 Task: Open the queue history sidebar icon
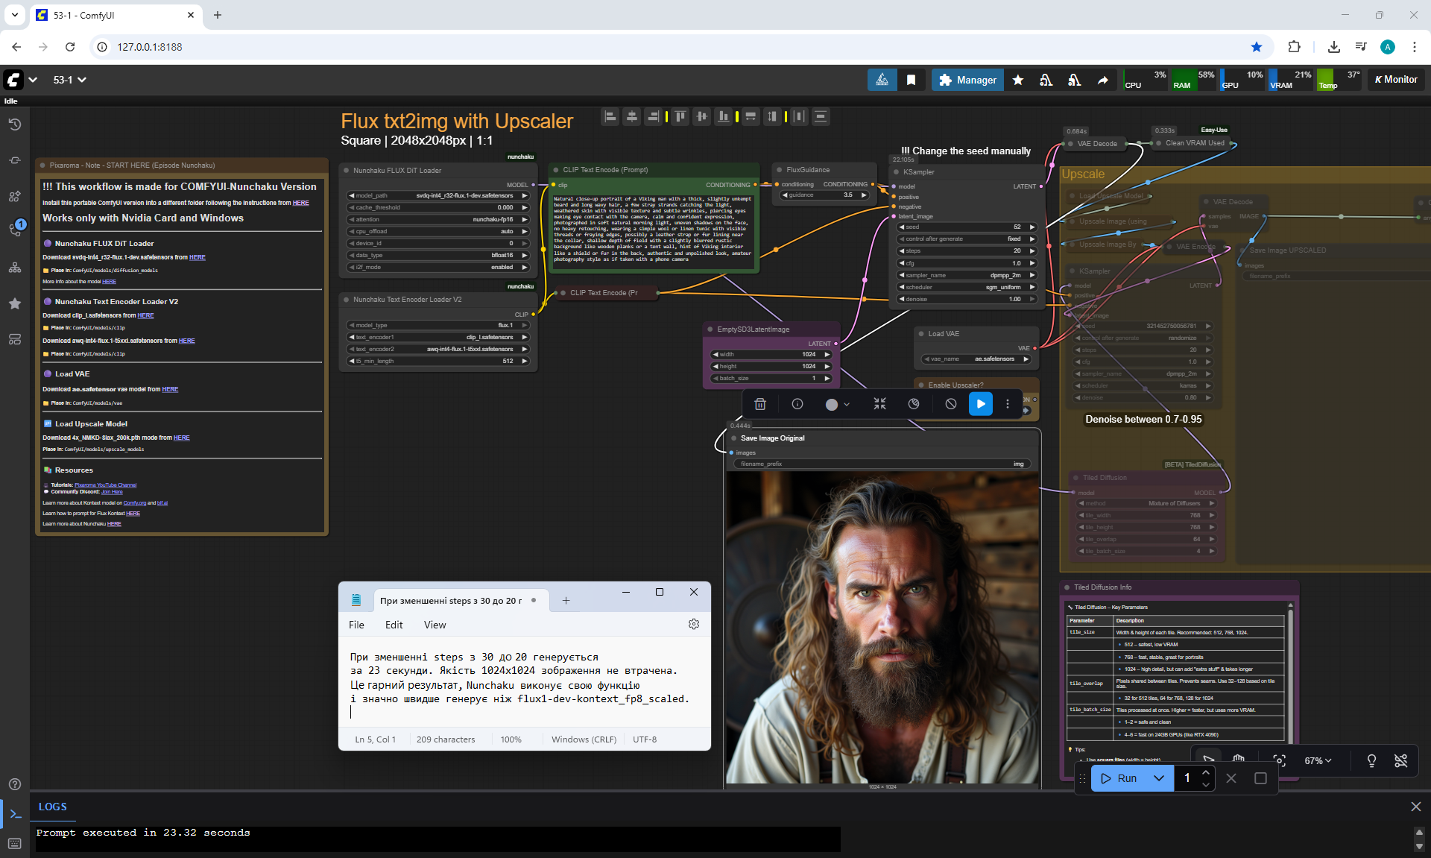click(15, 124)
